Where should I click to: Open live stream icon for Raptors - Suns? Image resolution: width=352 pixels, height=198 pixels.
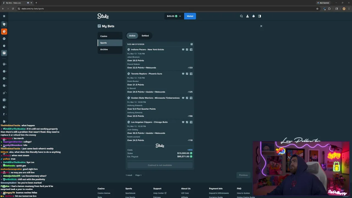(x=183, y=74)
